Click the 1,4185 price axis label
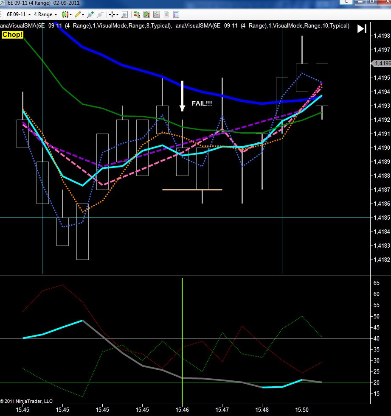This screenshot has width=391, height=416. (382, 218)
